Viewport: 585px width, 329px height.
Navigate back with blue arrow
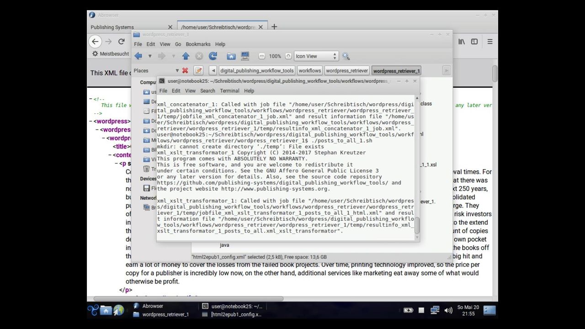pyautogui.click(x=138, y=56)
